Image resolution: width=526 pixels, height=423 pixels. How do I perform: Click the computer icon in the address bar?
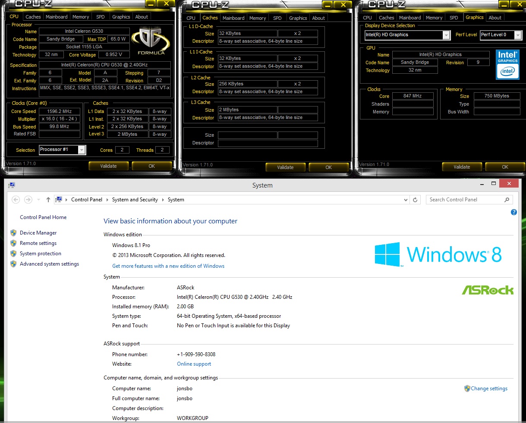59,200
